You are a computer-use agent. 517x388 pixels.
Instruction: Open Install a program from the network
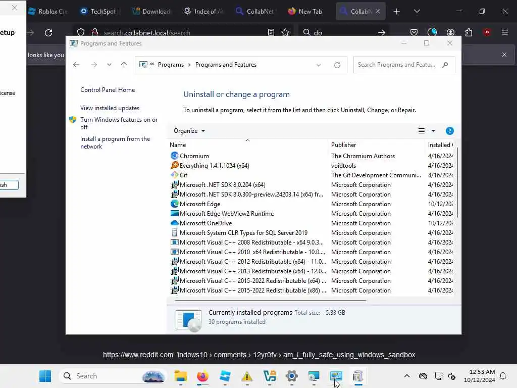coord(115,142)
